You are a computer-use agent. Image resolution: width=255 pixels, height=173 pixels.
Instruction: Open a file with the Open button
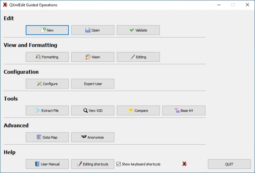[x=93, y=30]
